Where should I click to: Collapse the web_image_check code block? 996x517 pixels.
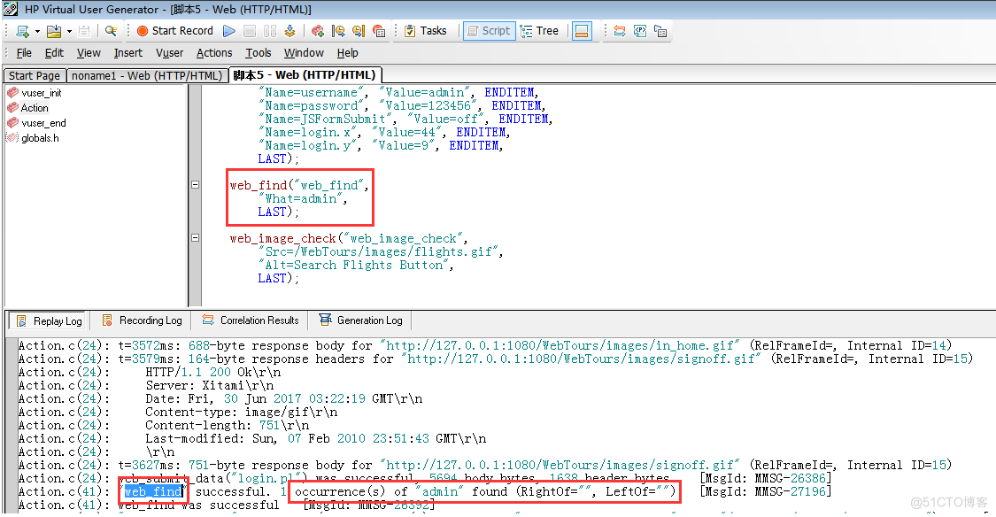tap(195, 238)
